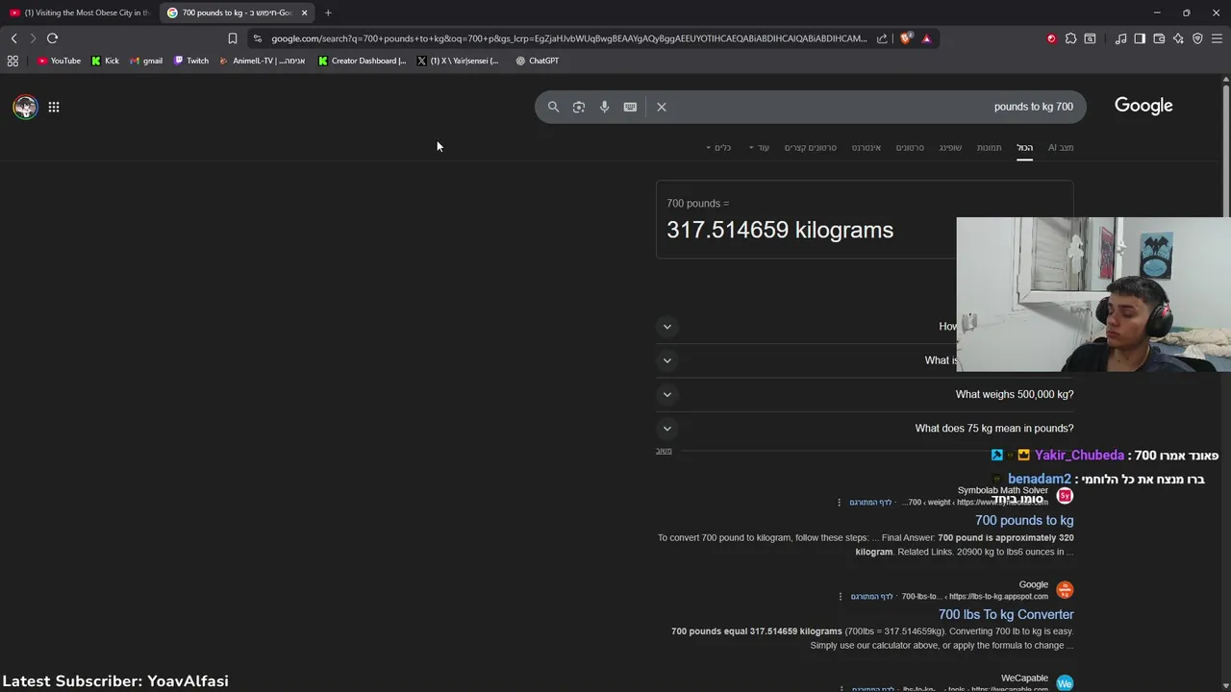The image size is (1231, 692).
Task: Switch to the Visiting the Most Obese City tab
Action: tap(80, 12)
